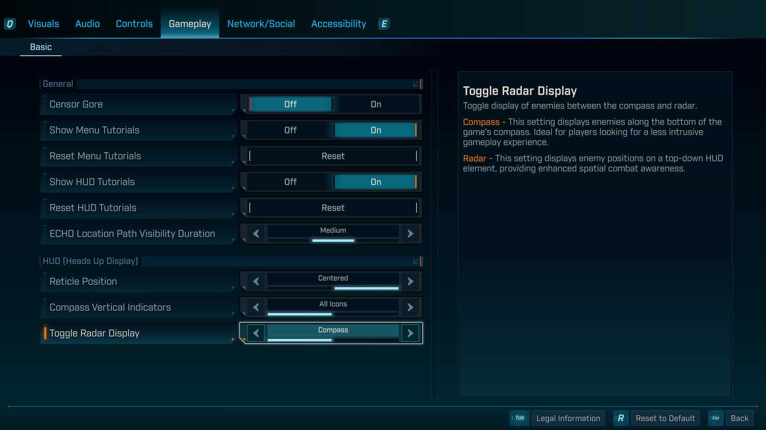Click the Legal Information button
The image size is (766, 430).
click(568, 418)
